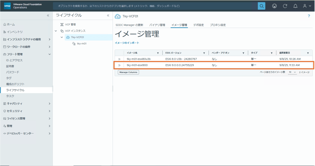Screen dimensions: 315x166
Task: Filter the イメージ名 column
Action: point(158,53)
